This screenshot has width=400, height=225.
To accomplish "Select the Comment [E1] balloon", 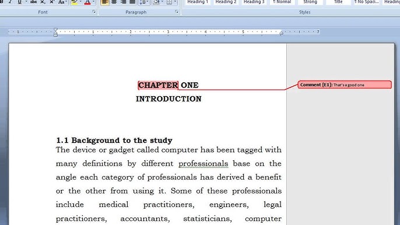I will pyautogui.click(x=345, y=85).
